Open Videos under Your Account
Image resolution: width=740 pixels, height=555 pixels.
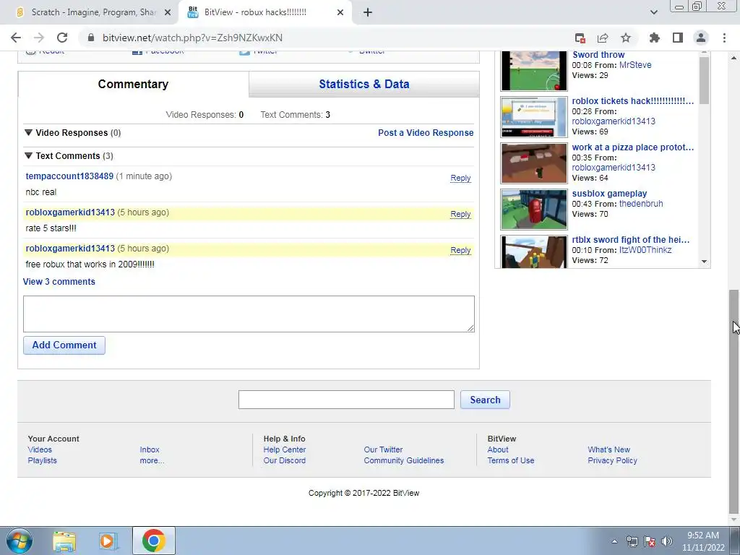[40, 449]
